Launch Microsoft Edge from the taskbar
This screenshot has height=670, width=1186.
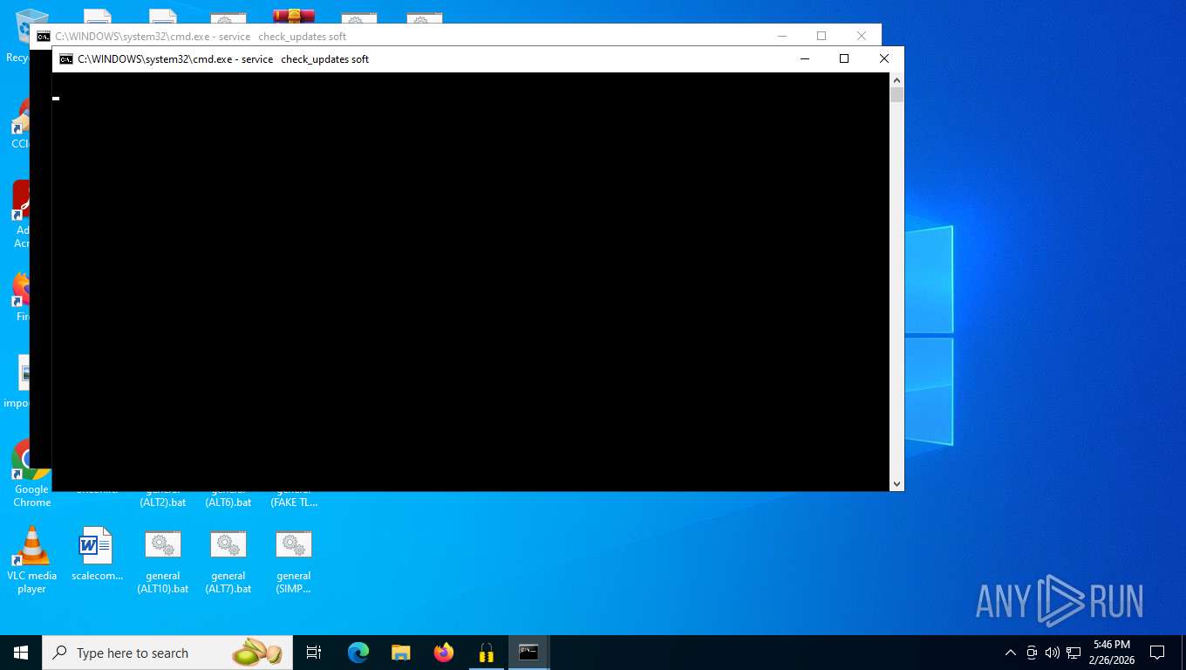coord(358,653)
